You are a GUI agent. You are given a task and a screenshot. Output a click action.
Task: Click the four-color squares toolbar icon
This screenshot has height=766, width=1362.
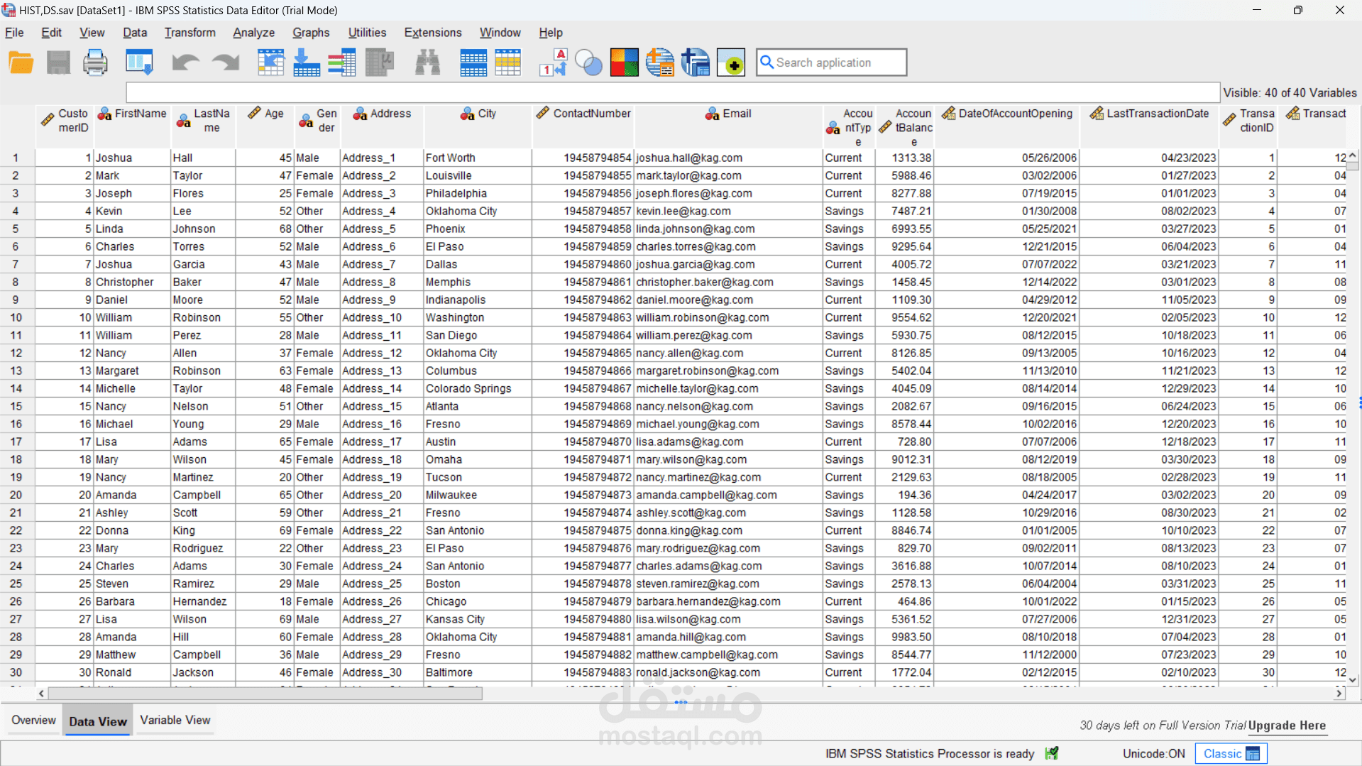(x=625, y=63)
